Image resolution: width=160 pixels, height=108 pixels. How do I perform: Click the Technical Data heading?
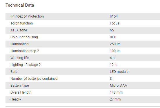(x=20, y=5)
